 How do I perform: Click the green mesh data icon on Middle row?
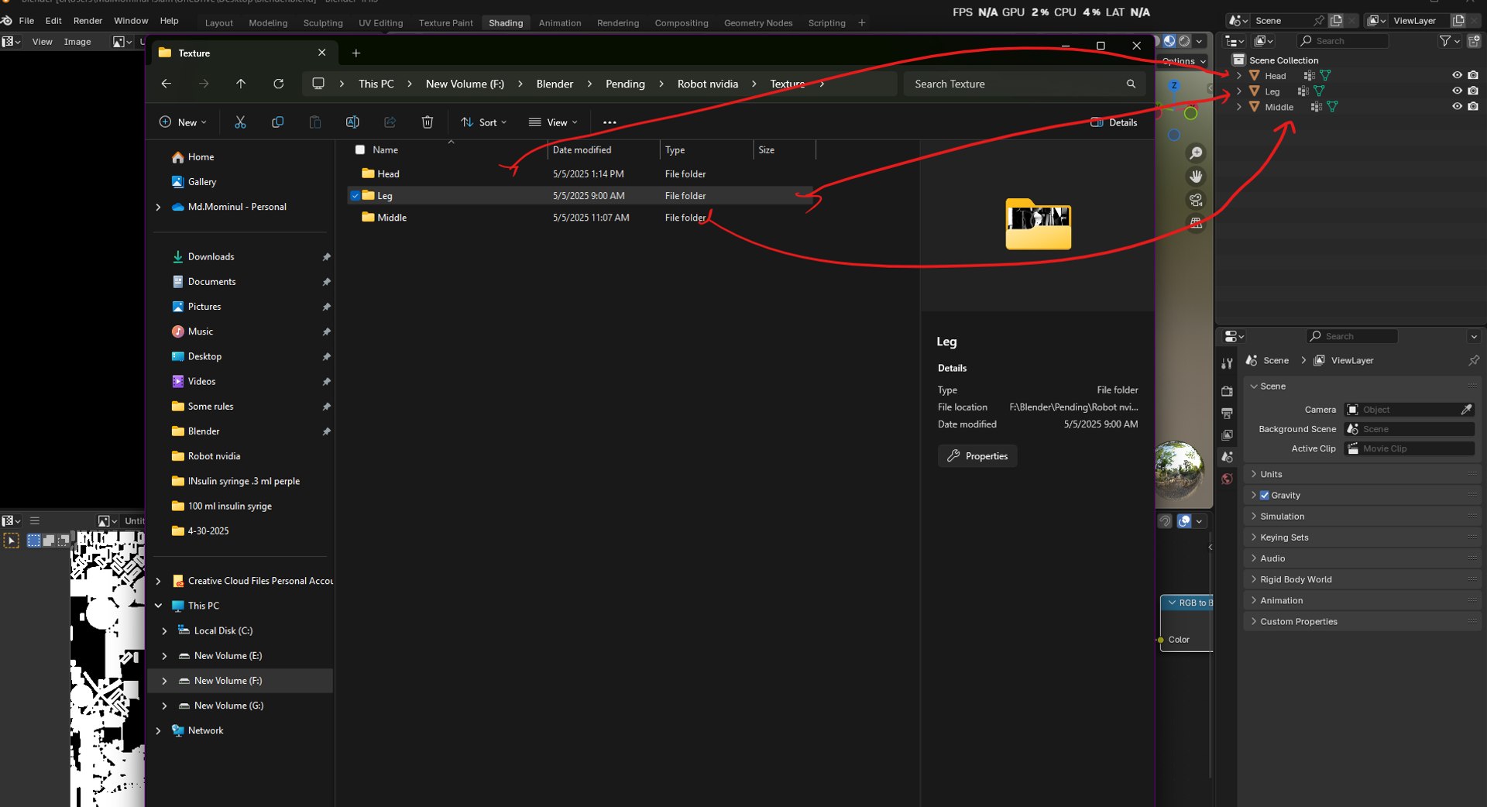point(1332,107)
